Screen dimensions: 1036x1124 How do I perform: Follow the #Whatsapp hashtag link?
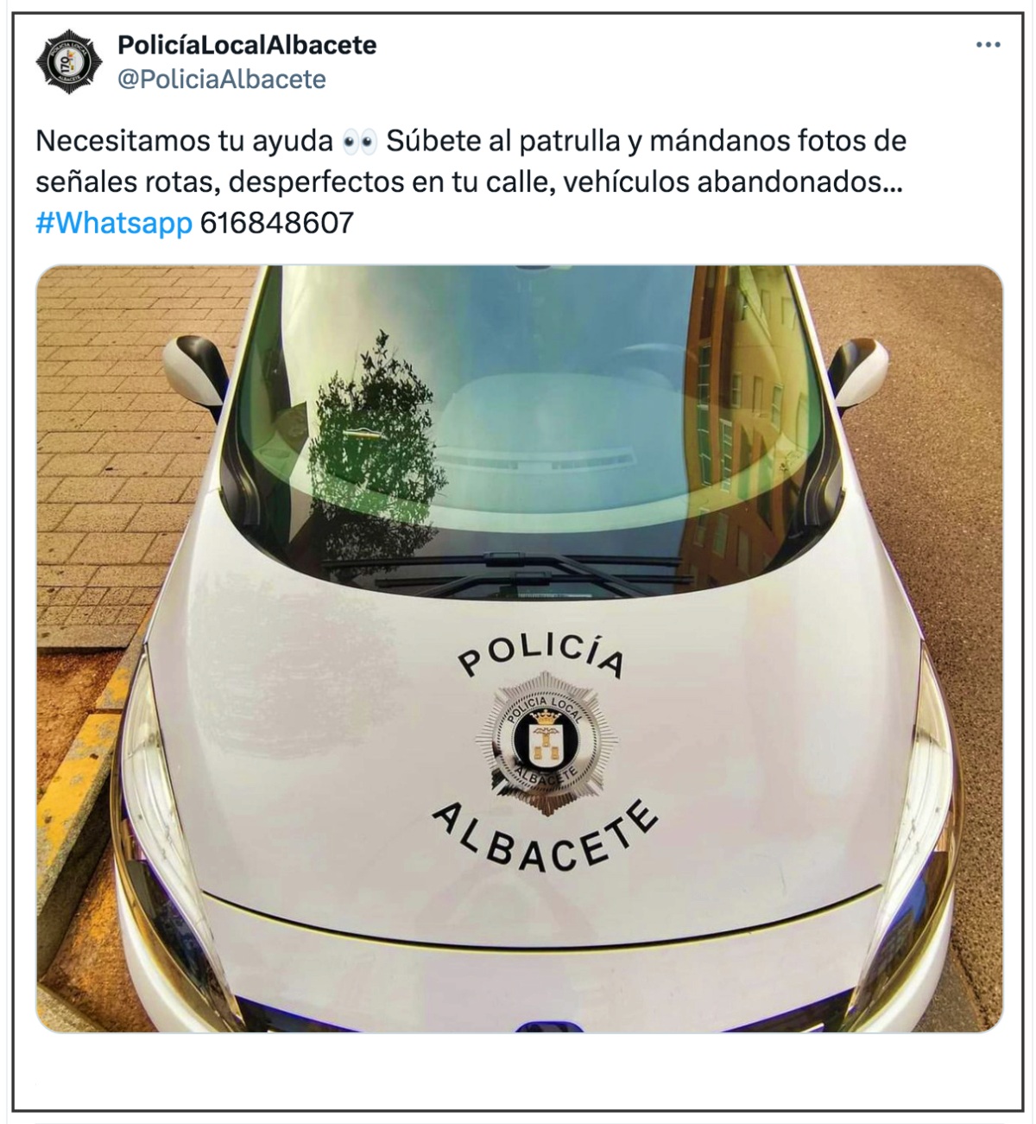(114, 223)
